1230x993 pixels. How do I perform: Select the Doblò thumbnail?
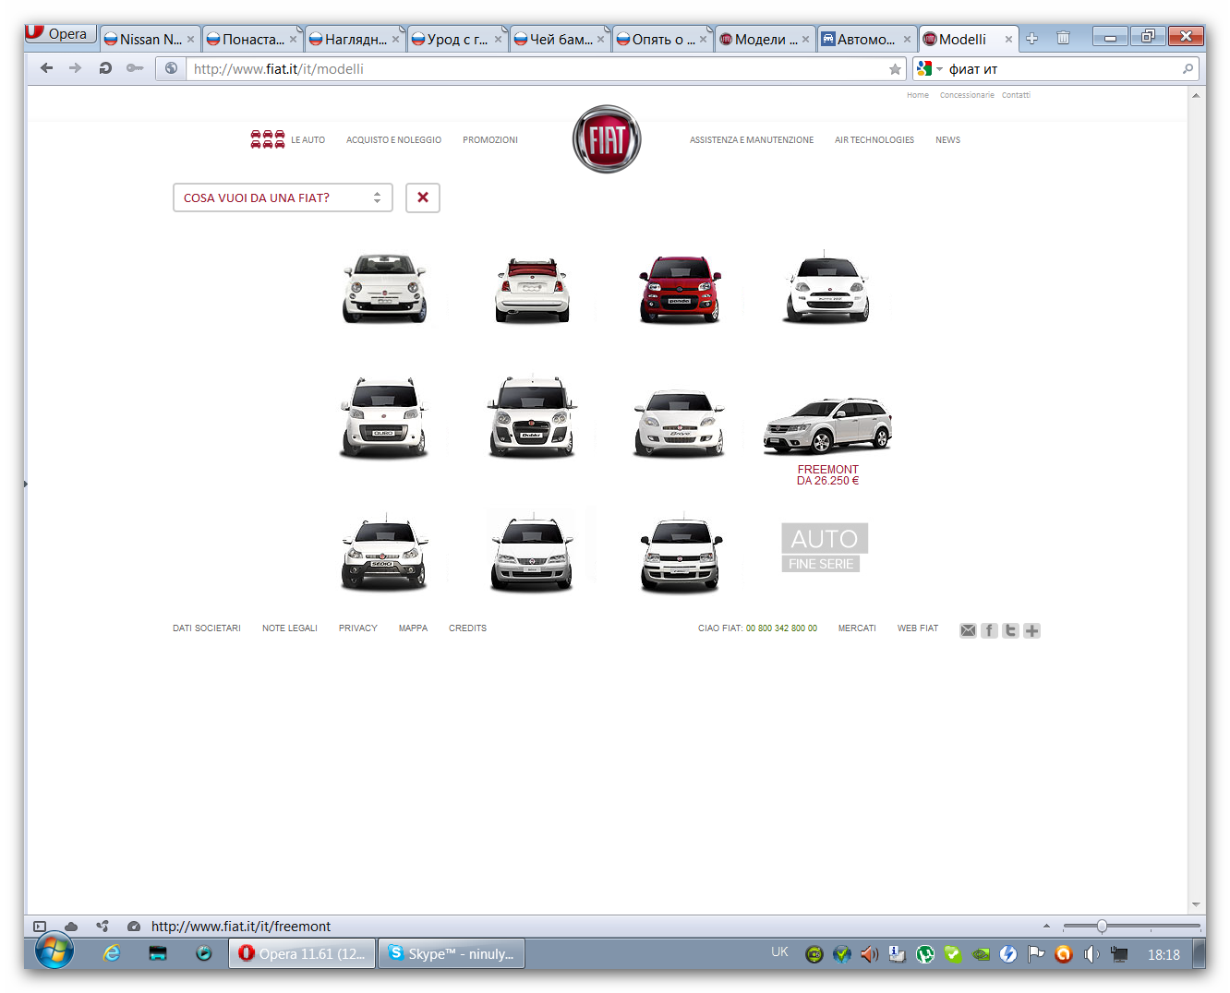[532, 416]
